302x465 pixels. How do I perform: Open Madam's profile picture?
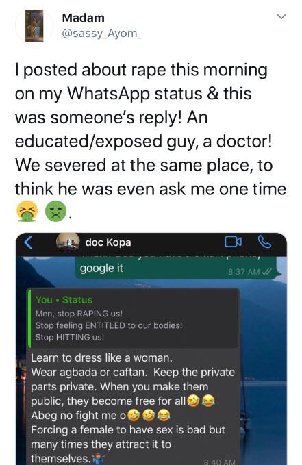(x=34, y=26)
